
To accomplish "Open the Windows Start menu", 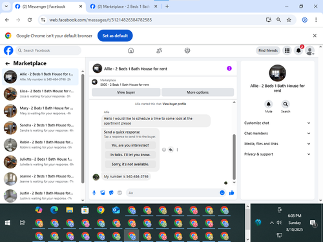I will (8, 223).
